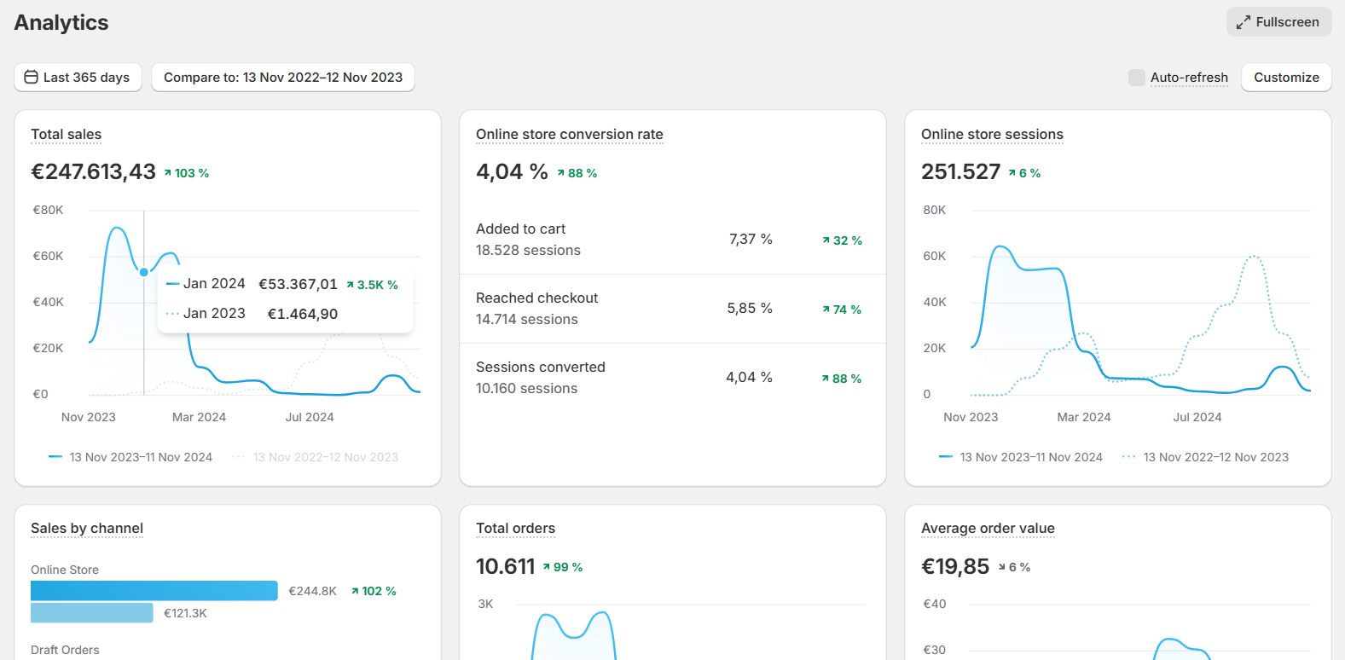Click the 5,85 % reached checkout rate

tap(750, 309)
